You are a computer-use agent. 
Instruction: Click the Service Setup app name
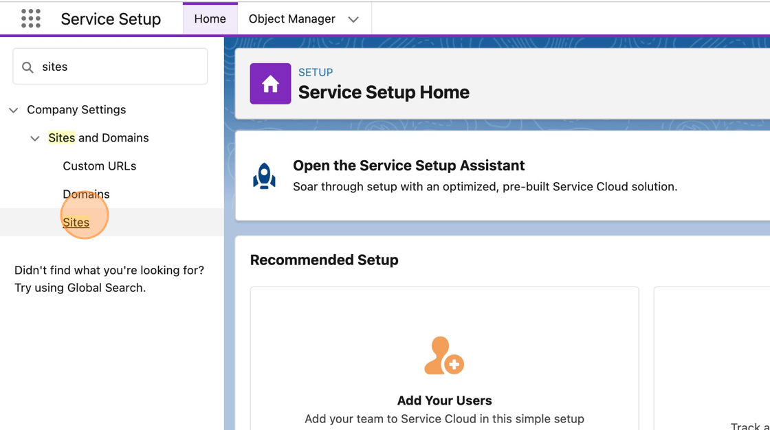coord(111,19)
